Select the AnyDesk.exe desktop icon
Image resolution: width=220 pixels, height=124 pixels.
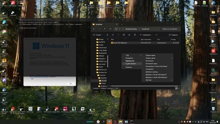point(213,52)
